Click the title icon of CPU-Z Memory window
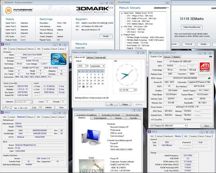 (149, 132)
